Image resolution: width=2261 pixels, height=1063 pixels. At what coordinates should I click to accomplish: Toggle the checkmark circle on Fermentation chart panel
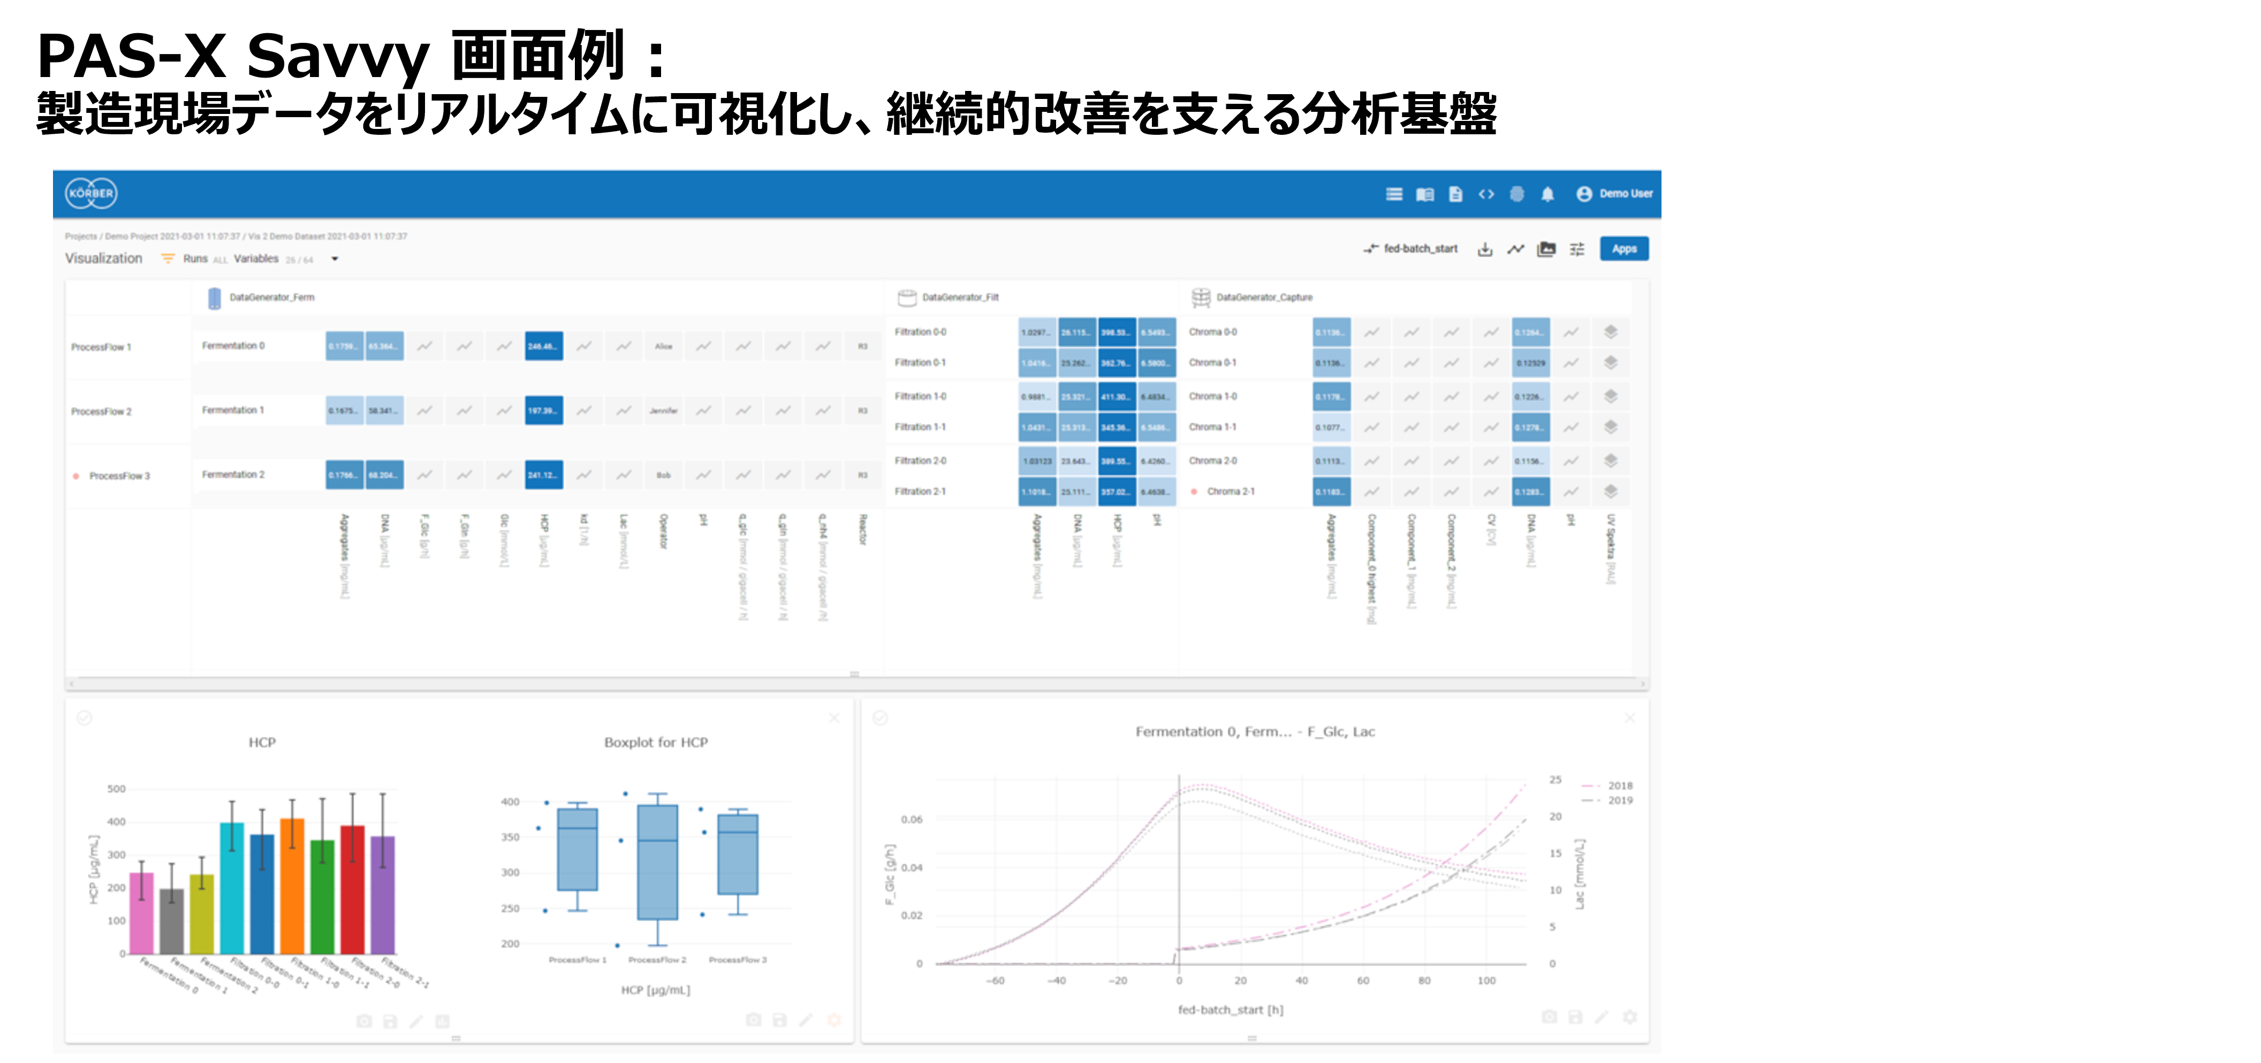tap(881, 718)
